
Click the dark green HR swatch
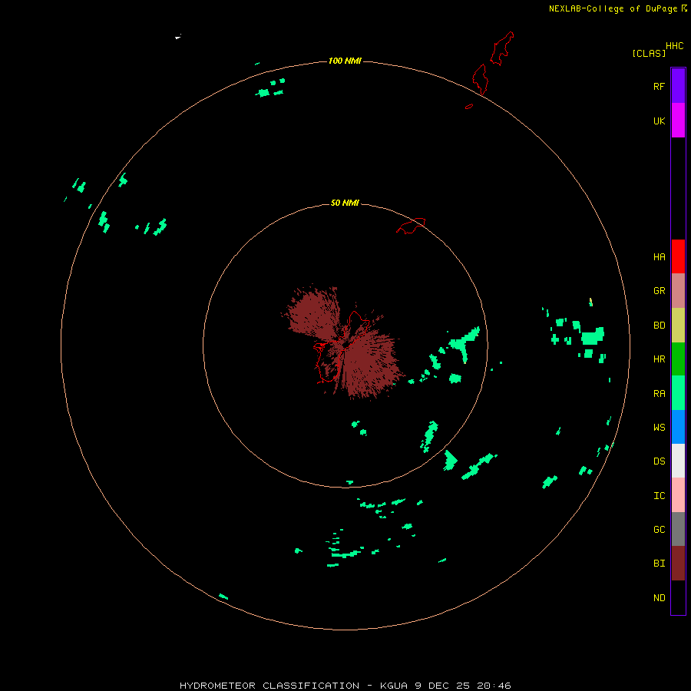(x=678, y=359)
